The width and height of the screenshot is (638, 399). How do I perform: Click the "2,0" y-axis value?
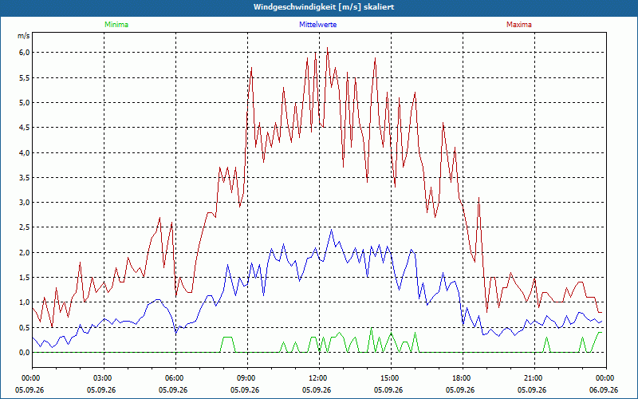pyautogui.click(x=25, y=252)
